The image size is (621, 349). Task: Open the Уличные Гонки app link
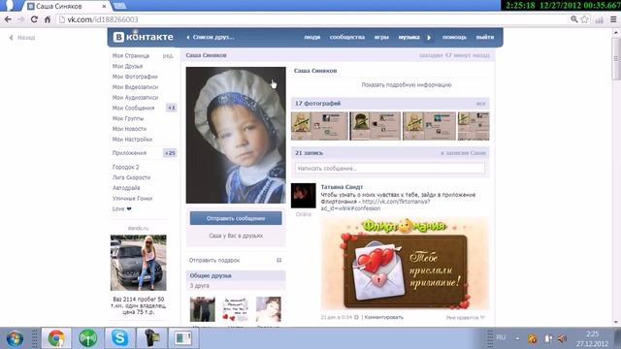click(132, 198)
